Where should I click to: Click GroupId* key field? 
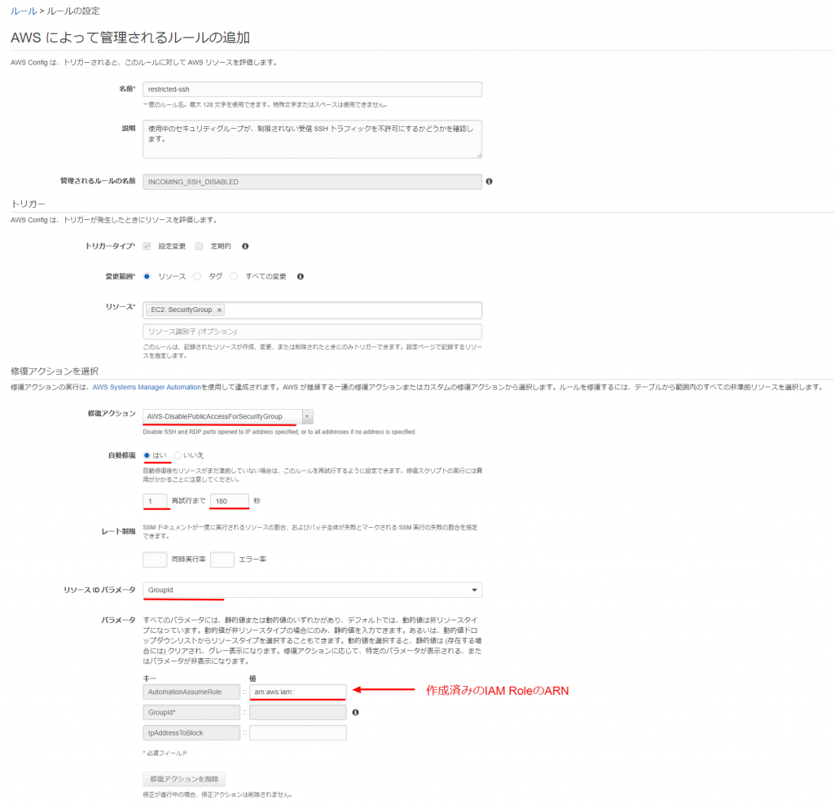(191, 713)
